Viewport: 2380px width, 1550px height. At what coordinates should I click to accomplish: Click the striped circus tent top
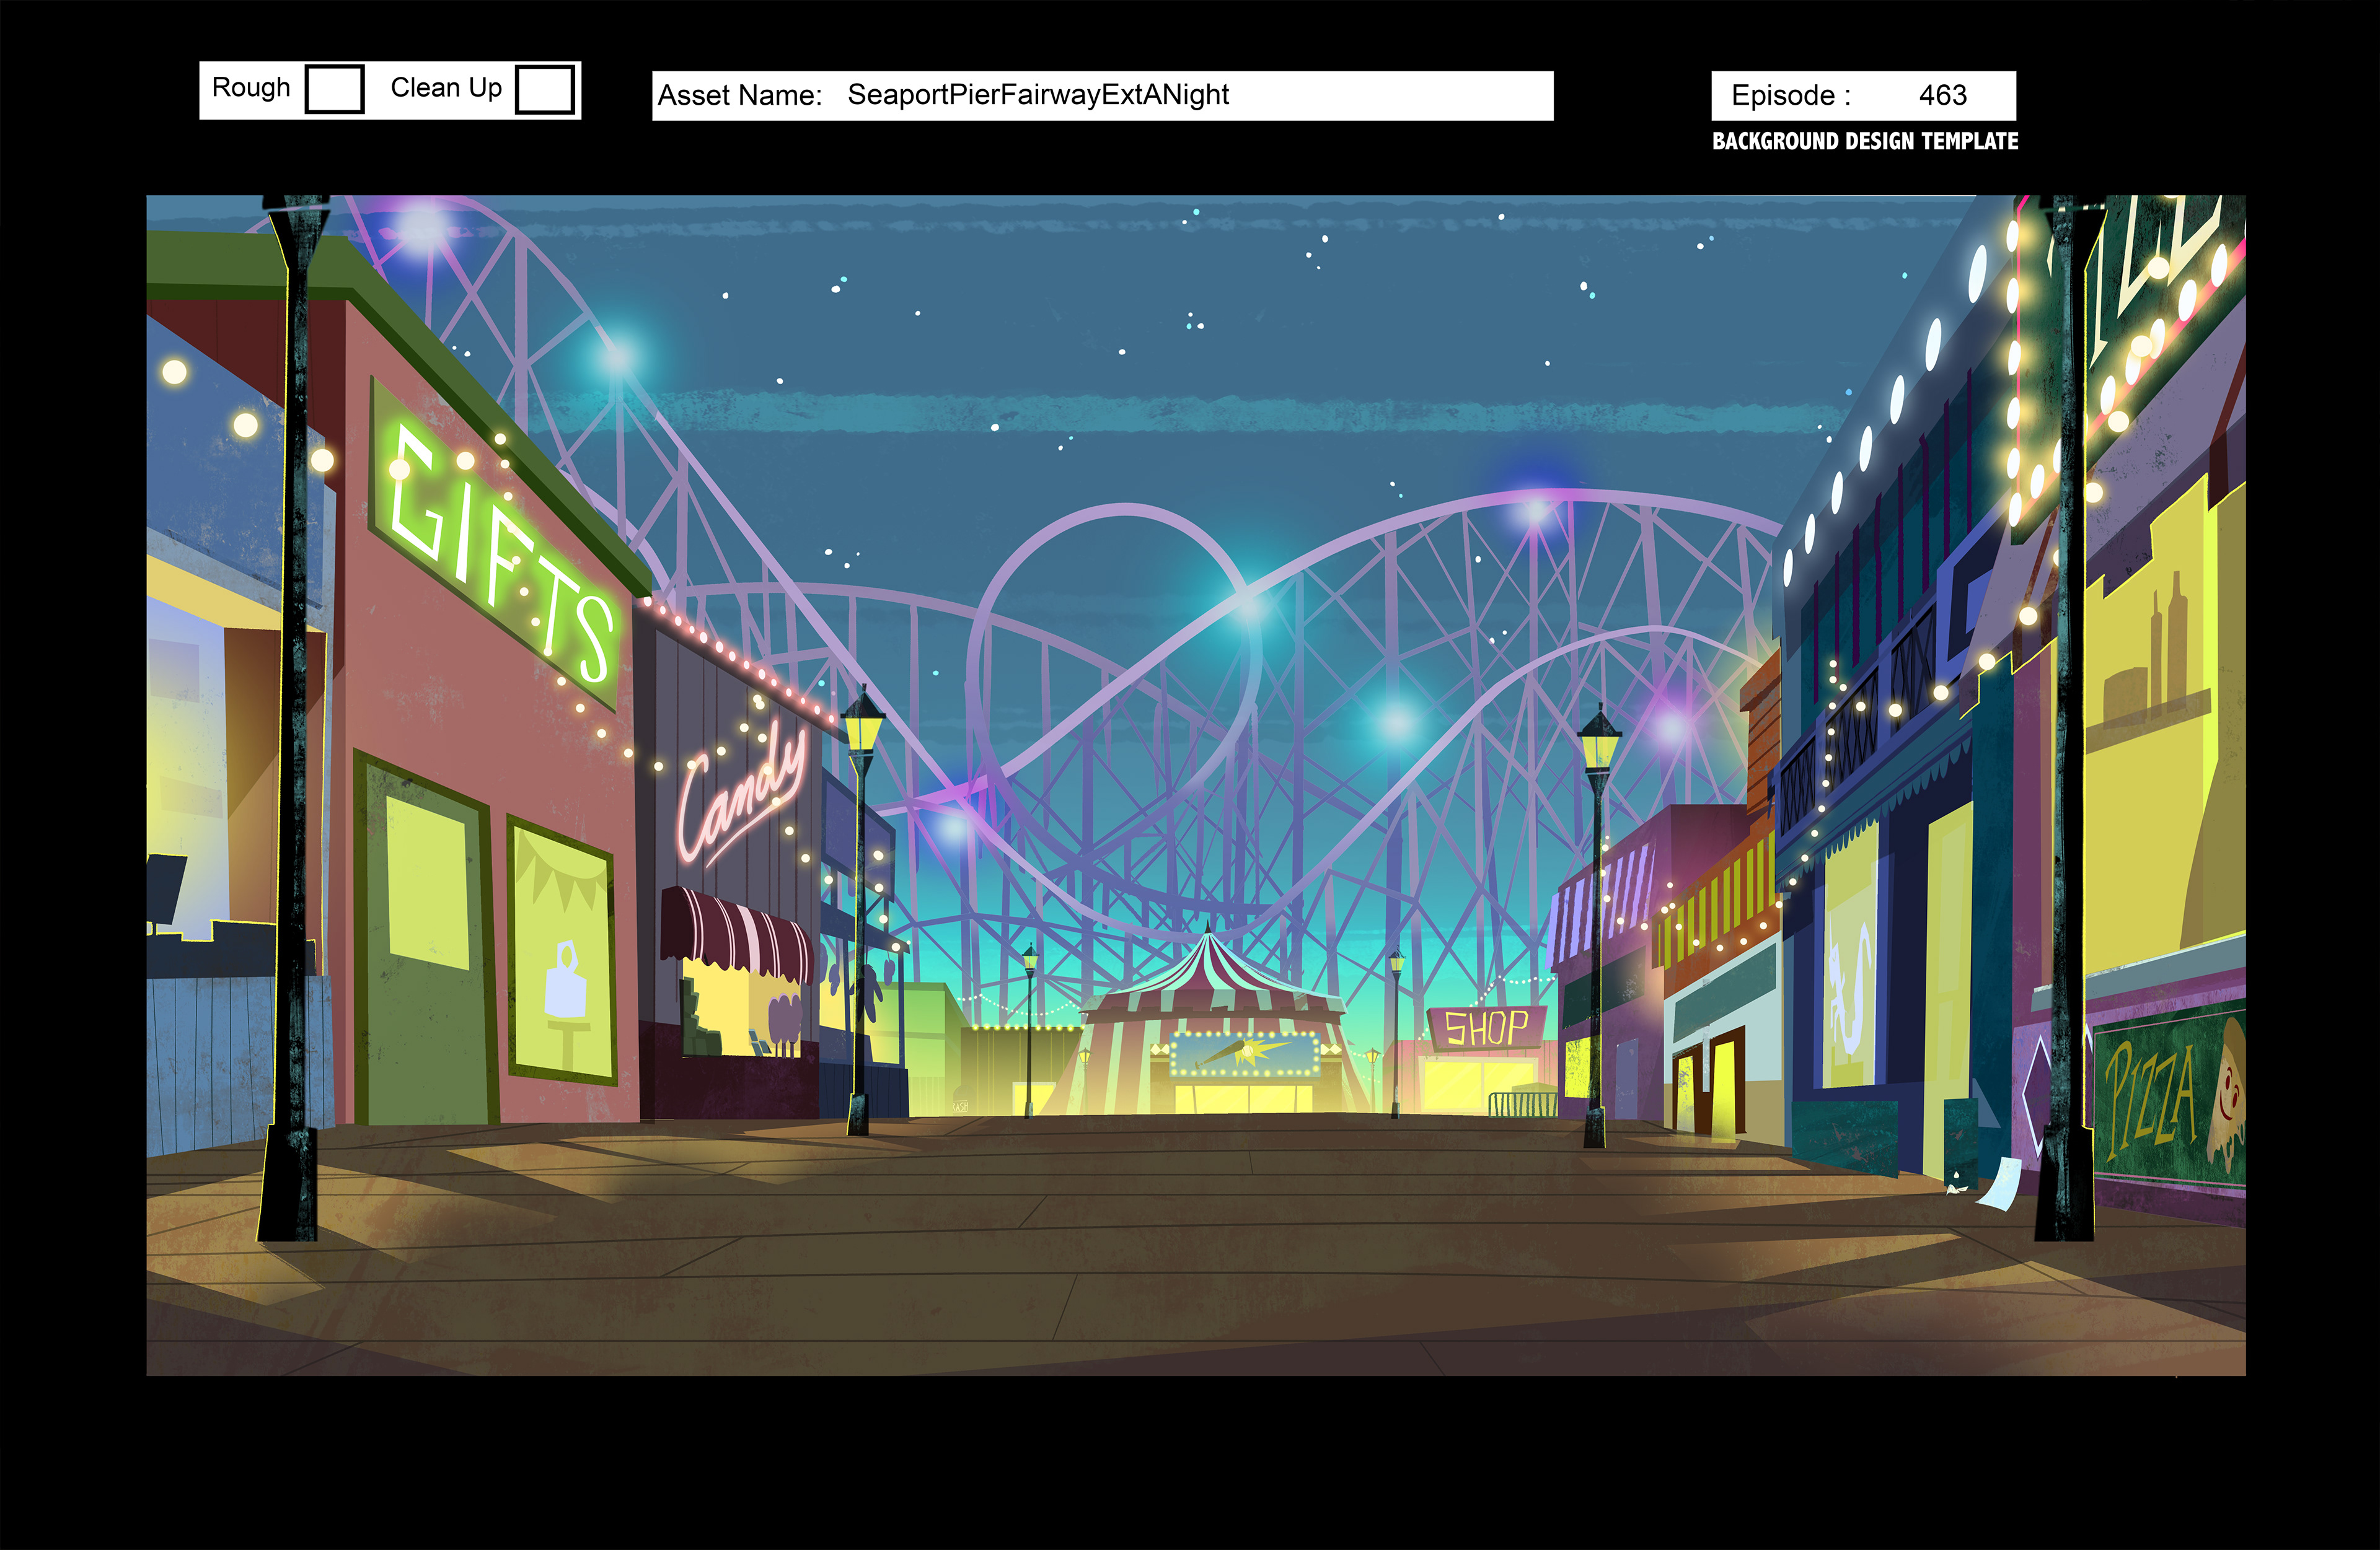(x=1208, y=968)
